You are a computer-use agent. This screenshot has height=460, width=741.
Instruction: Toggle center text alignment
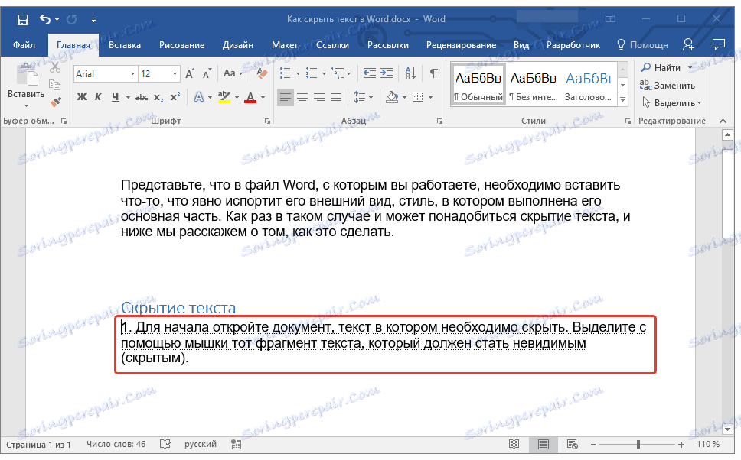[303, 96]
